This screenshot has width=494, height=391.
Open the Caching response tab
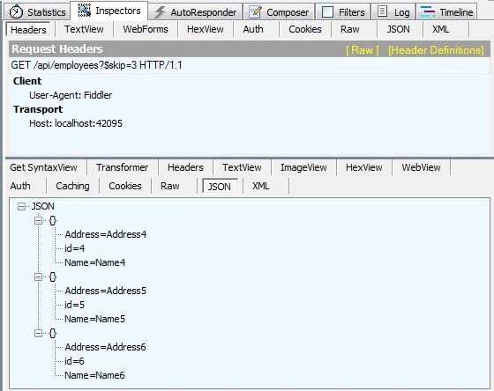tap(72, 186)
